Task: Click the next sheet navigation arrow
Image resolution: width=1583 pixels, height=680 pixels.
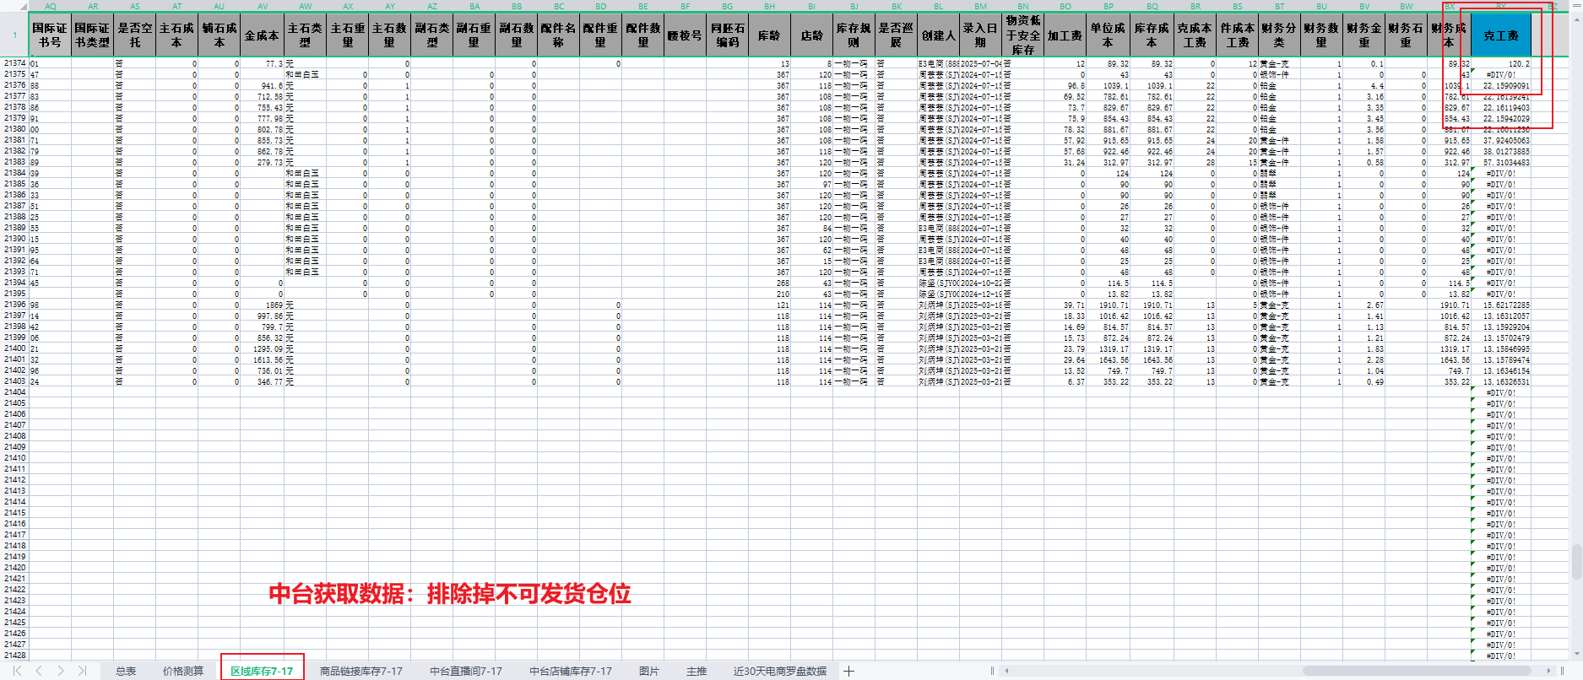Action: click(x=61, y=671)
